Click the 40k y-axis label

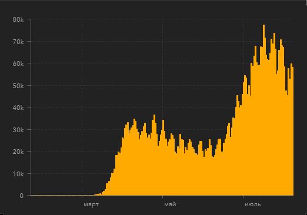(18, 107)
